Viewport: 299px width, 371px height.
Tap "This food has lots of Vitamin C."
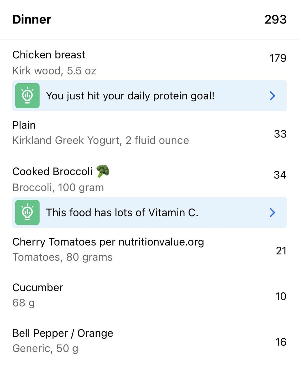pyautogui.click(x=122, y=213)
